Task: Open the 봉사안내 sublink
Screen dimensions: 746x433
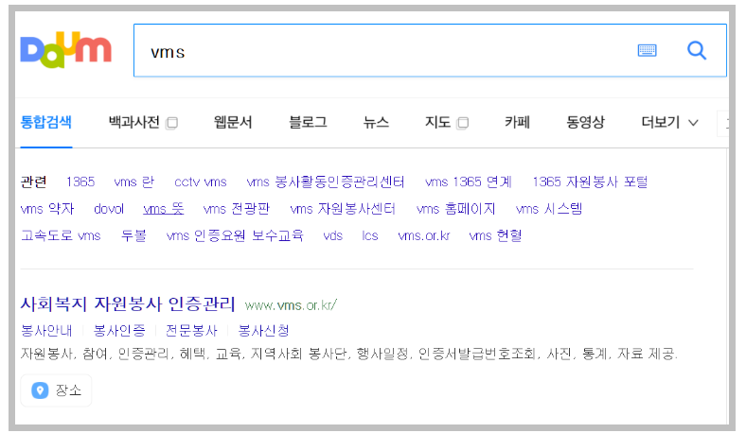Action: [x=46, y=331]
